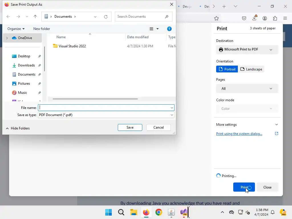Open taskbar Search

click(x=121, y=212)
